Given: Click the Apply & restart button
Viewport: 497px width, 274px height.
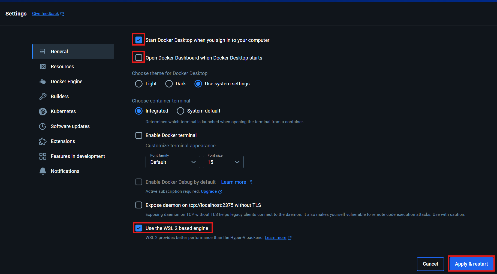Looking at the screenshot, I should (x=471, y=264).
